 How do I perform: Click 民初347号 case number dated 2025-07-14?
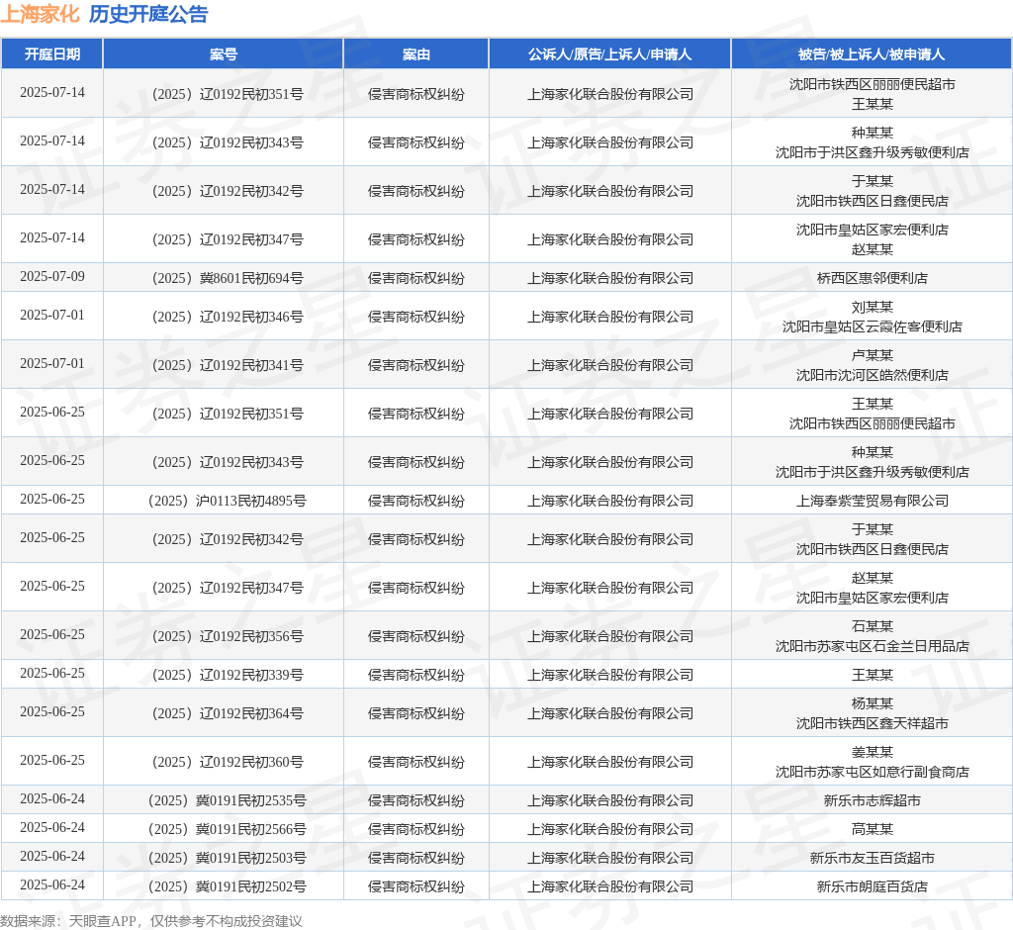coord(227,239)
